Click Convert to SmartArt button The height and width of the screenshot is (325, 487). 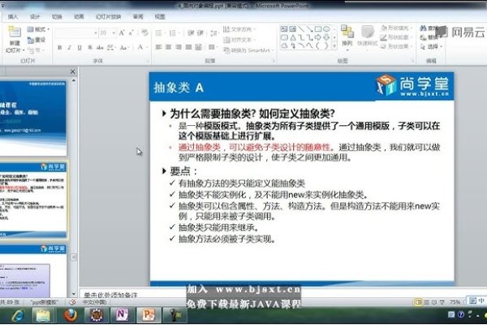click(x=248, y=50)
